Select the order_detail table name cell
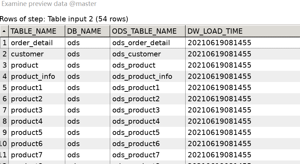 coord(32,43)
